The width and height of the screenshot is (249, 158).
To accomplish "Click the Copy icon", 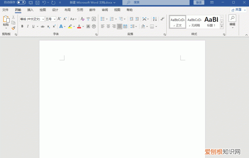I will point(13,23).
